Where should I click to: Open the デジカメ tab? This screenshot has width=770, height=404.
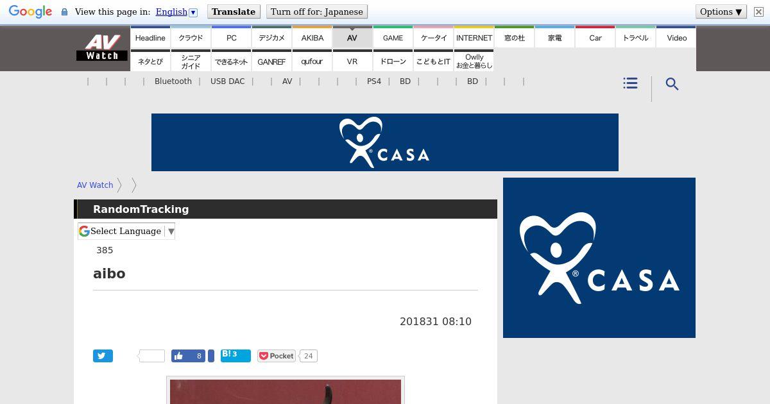pyautogui.click(x=271, y=37)
